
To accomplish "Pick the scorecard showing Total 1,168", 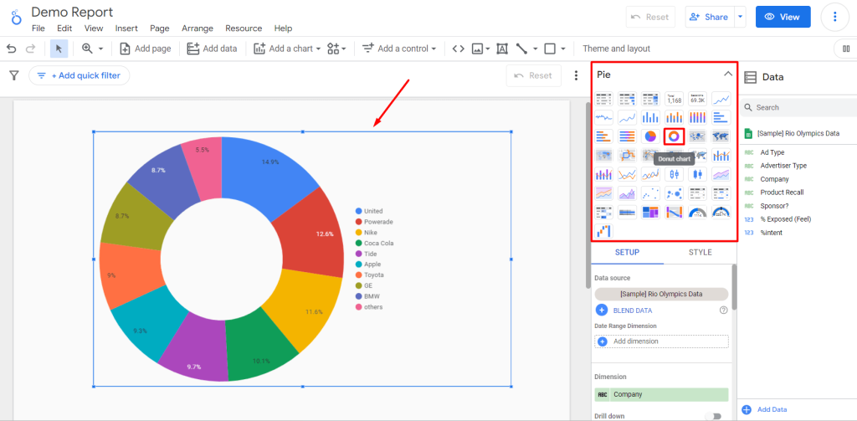I will [674, 99].
